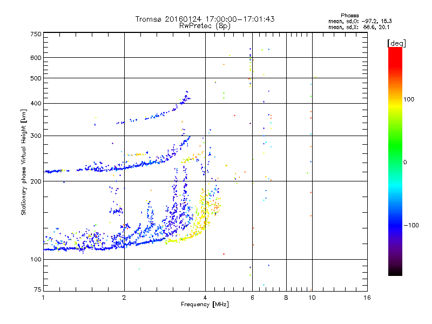Click the '16' frequency axis tick label

(367, 298)
